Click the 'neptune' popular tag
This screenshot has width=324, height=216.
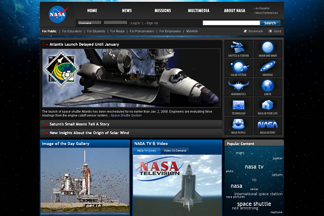click(x=276, y=212)
